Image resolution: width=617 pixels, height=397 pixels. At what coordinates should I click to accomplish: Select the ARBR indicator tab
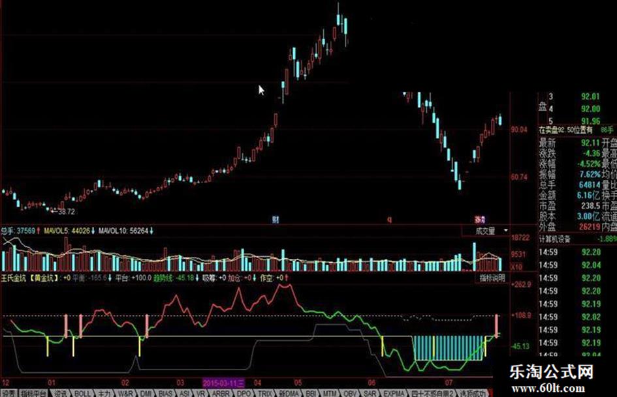[221, 393]
